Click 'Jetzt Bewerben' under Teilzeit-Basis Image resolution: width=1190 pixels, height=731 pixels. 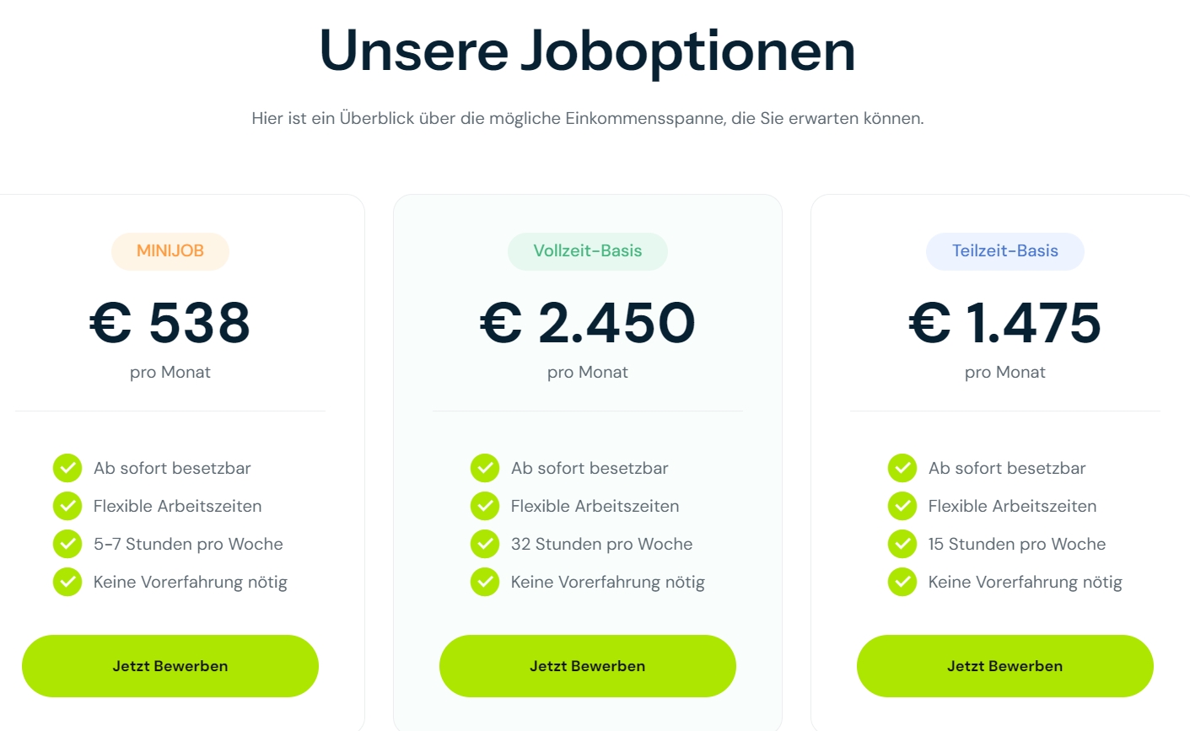point(1005,666)
